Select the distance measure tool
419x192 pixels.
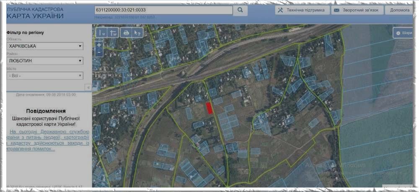click(x=101, y=33)
